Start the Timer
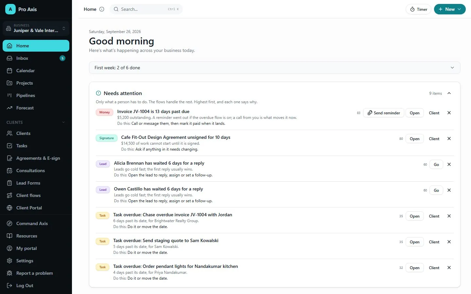The width and height of the screenshot is (471, 294). coord(419,9)
